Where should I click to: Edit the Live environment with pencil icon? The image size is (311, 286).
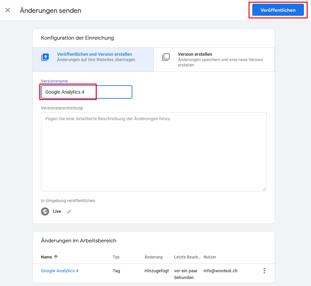point(69,211)
